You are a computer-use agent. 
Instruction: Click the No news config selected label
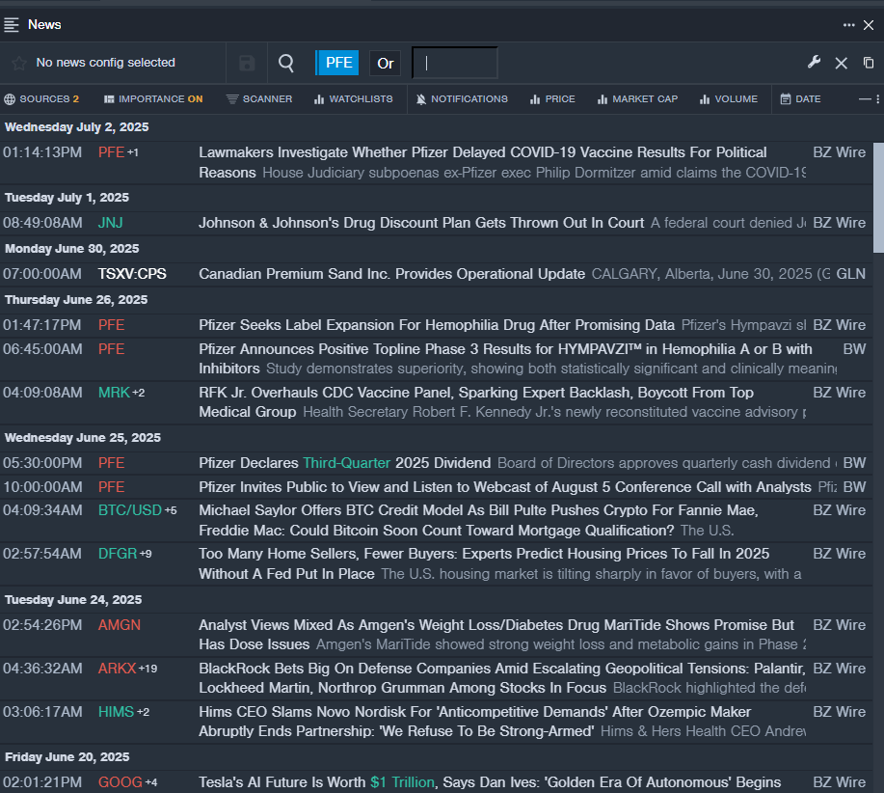point(105,63)
